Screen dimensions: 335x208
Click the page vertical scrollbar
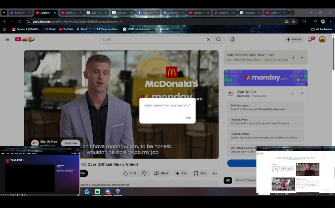tap(333, 53)
